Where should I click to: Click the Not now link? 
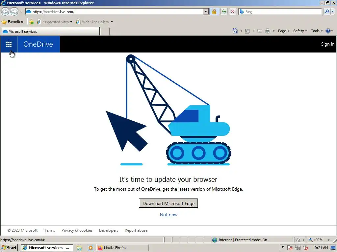(168, 215)
